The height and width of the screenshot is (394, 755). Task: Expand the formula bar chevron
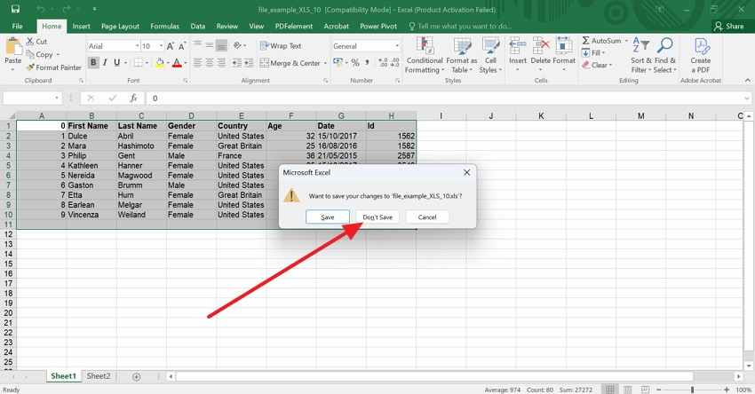747,98
